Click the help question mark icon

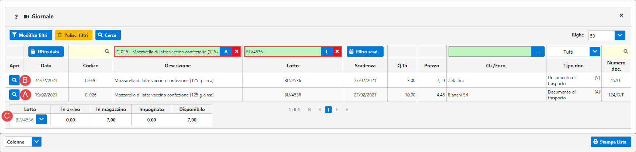pyautogui.click(x=16, y=17)
